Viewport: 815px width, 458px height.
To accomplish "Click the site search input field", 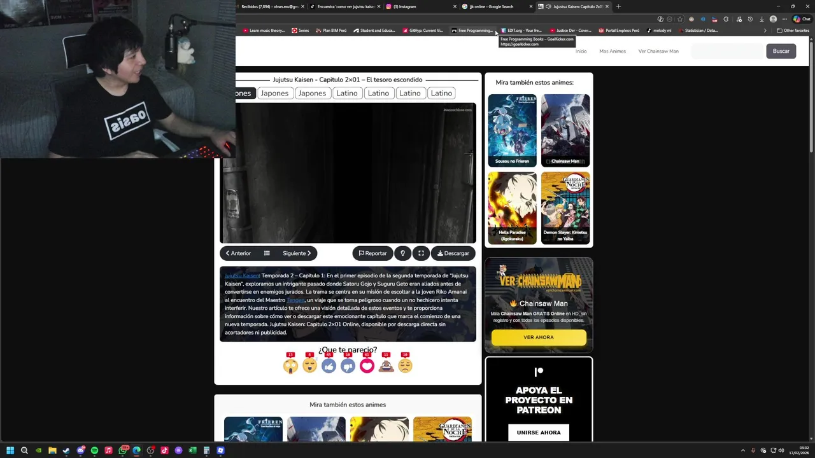I will (727, 51).
